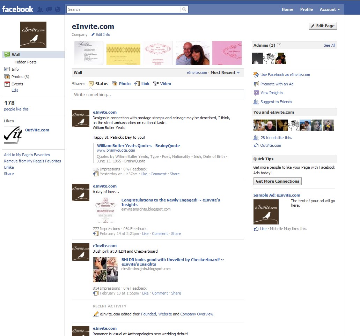Click the Video camera share icon
Screen dimensions: 360x336
click(156, 84)
